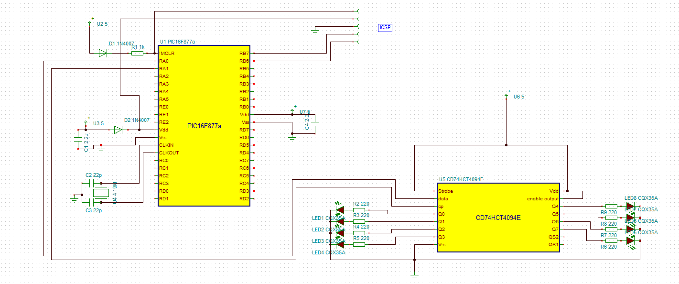Select the R3 220 resistor symbol
This screenshot has width=679, height=284.
click(x=359, y=221)
